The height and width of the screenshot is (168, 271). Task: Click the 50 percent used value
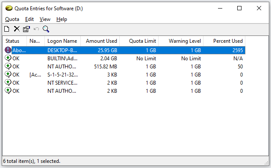tap(240, 67)
